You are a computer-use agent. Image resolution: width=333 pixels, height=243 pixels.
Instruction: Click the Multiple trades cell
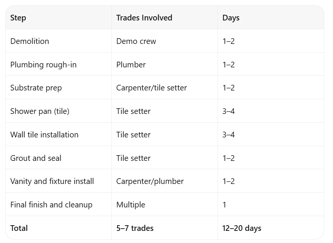131,205
